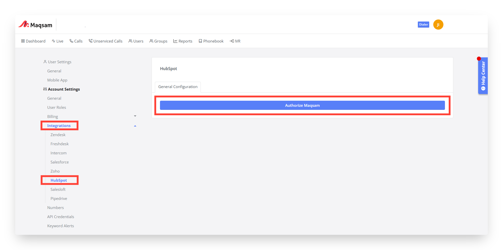
Task: Open the user avatar menu
Action: click(438, 25)
